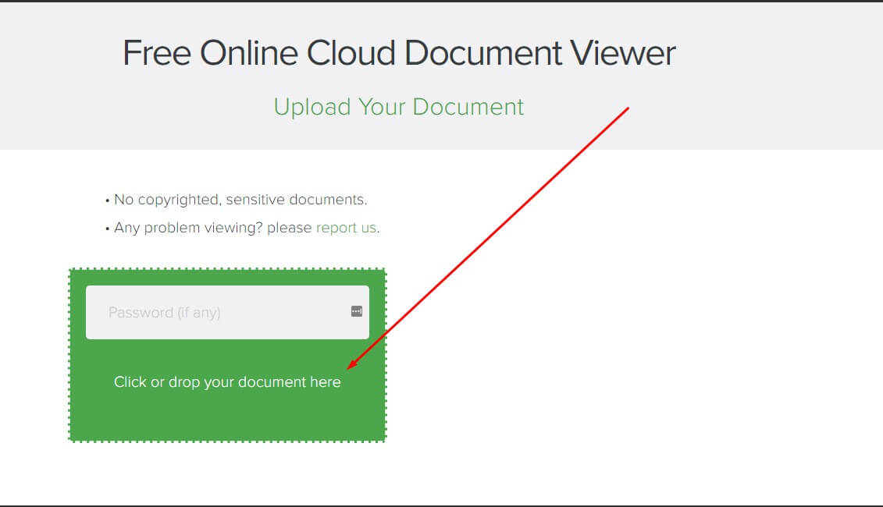Open the 'report us' link
The width and height of the screenshot is (883, 507).
coord(346,228)
